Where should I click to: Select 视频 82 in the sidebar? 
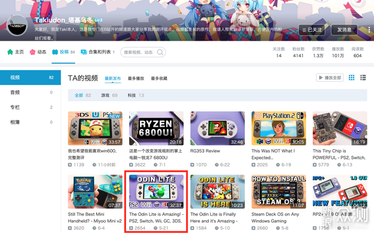(x=30, y=77)
